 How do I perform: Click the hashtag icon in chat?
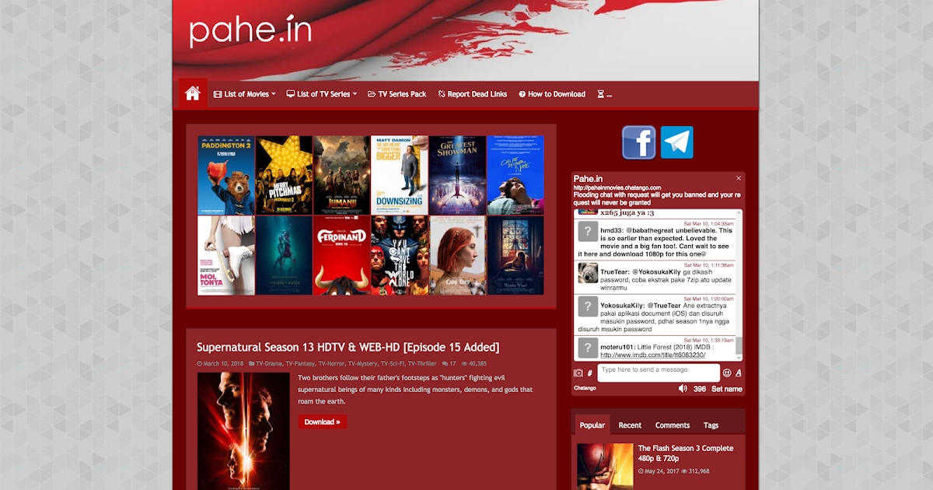tap(590, 373)
